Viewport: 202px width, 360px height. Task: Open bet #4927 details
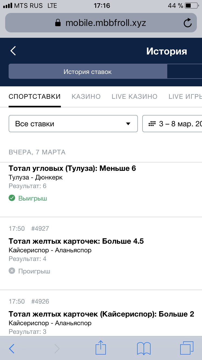point(40,228)
